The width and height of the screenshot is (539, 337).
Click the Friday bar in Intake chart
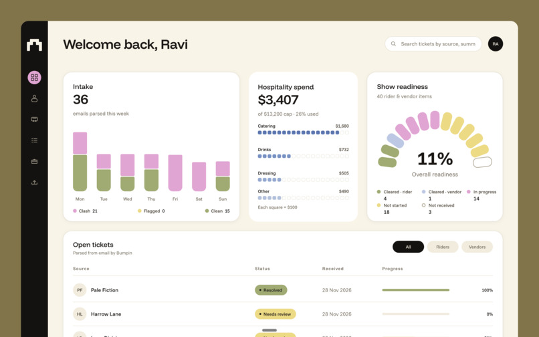pos(175,173)
